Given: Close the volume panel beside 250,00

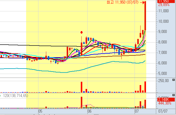Looking at the screenshot, I should coord(174,80).
